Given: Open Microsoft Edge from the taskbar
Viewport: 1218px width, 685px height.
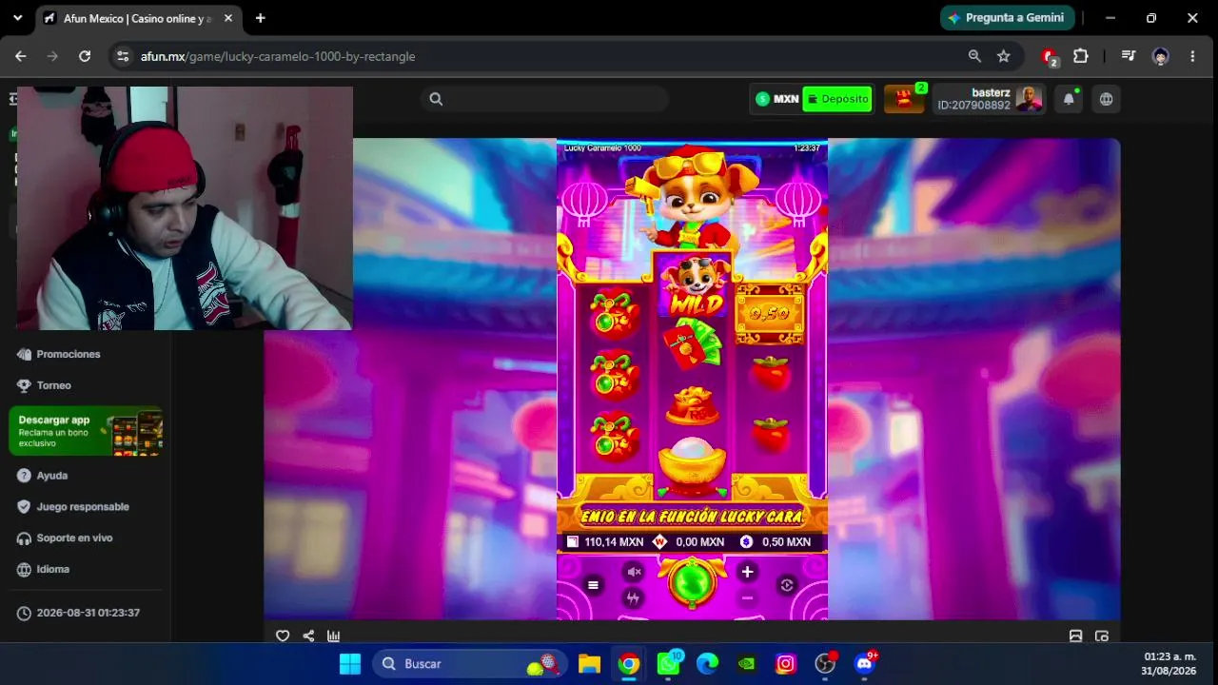Looking at the screenshot, I should [x=707, y=664].
